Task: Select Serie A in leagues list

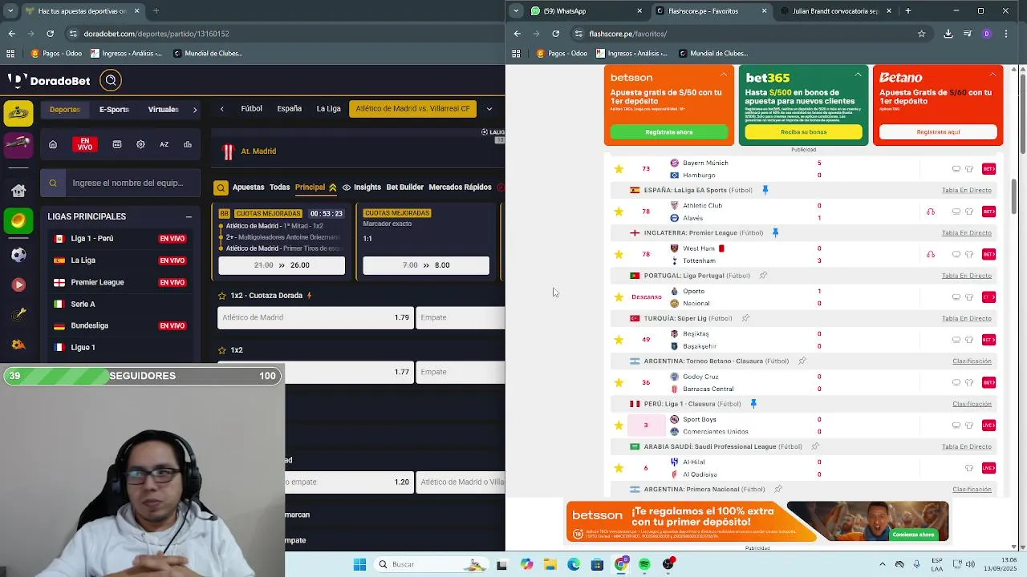Action: coord(120,304)
